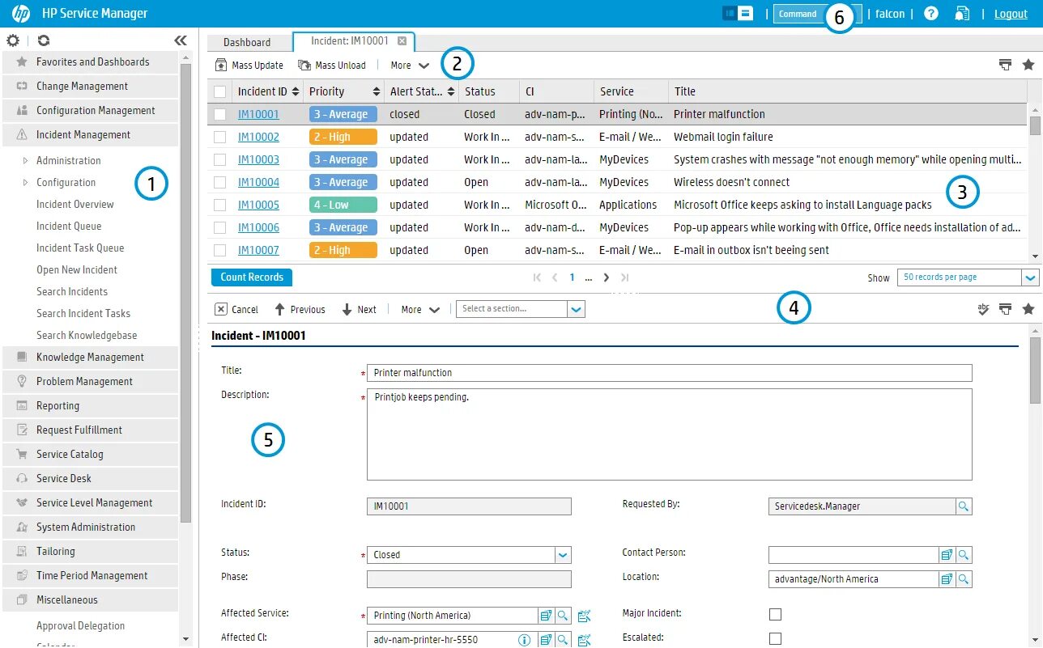This screenshot has width=1043, height=648.
Task: View Affected CI info icon
Action: click(x=524, y=640)
